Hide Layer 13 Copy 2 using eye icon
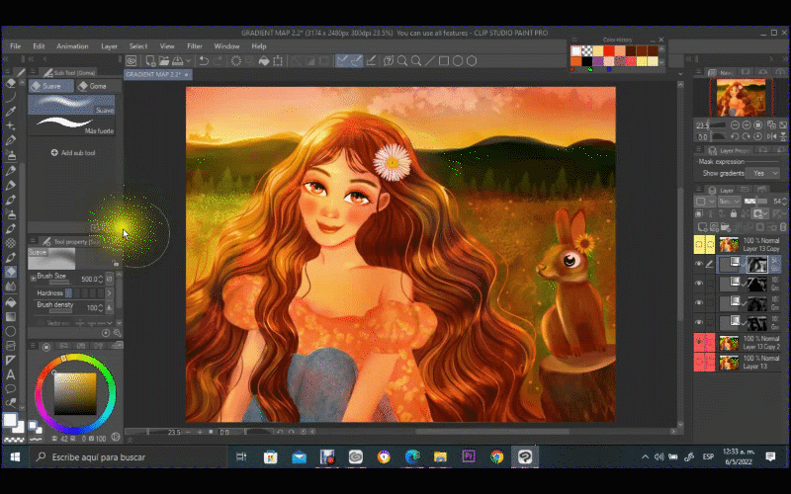The width and height of the screenshot is (791, 494). point(699,343)
